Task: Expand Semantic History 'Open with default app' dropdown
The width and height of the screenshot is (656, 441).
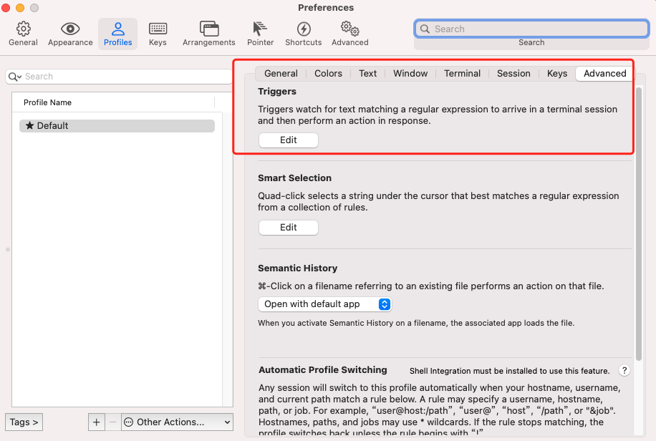Action: (324, 304)
